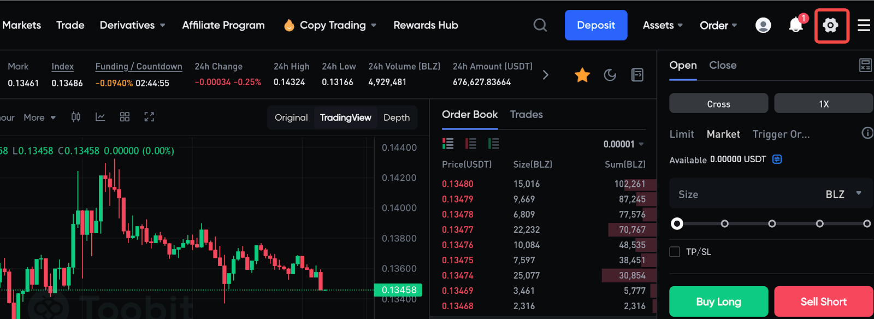874x319 pixels.
Task: Open the More timeframes dropdown
Action: point(39,117)
